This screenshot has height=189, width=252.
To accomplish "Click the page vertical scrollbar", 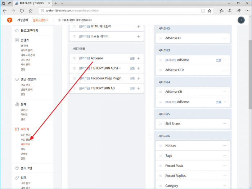I will [250, 72].
